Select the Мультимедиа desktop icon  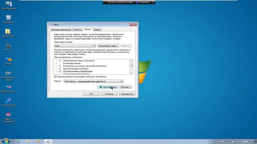(8, 89)
